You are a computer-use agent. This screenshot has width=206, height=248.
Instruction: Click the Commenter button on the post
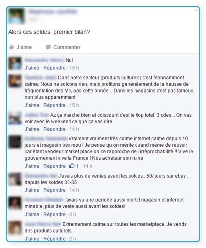63,47
